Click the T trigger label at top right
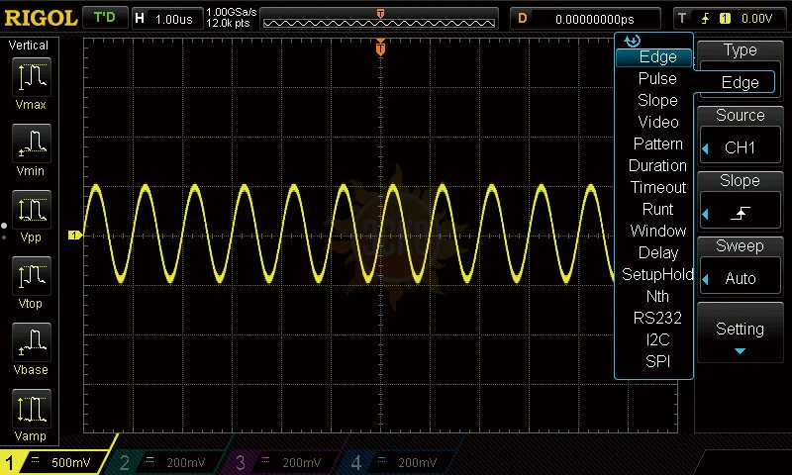The width and height of the screenshot is (792, 475). tap(682, 19)
